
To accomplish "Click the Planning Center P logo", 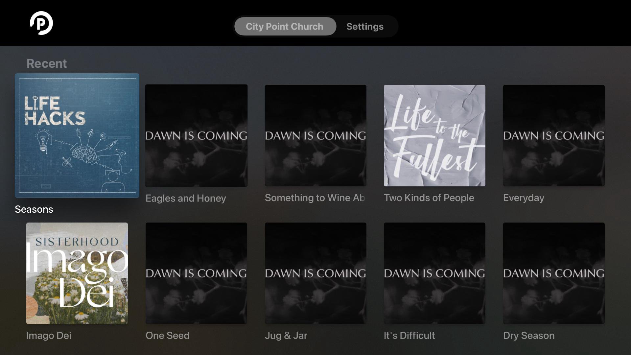I will 41,23.
